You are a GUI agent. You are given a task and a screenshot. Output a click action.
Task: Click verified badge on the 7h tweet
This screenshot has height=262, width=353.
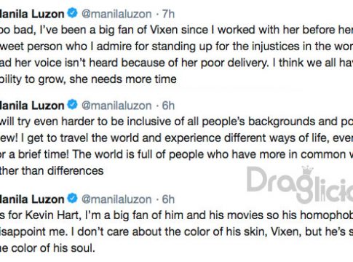click(72, 13)
